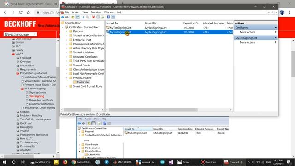Open Firefox from the taskbar
295x166 pixels.
click(x=65, y=162)
